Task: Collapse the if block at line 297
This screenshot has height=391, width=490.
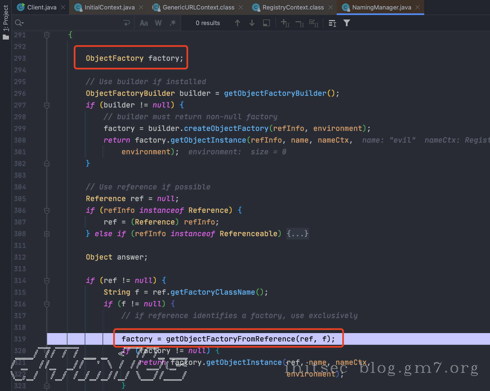Action: 47,105
